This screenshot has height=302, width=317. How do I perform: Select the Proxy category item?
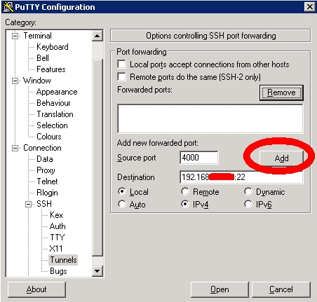click(46, 170)
